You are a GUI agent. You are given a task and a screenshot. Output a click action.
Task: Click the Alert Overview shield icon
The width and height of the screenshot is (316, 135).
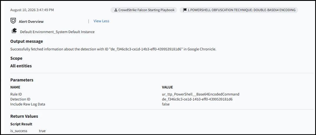[13, 21]
